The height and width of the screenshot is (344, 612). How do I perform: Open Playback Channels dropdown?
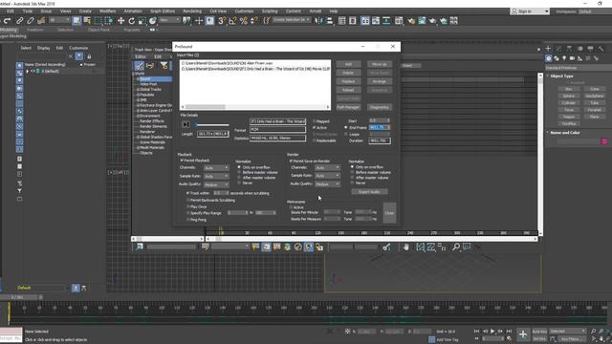click(x=216, y=168)
